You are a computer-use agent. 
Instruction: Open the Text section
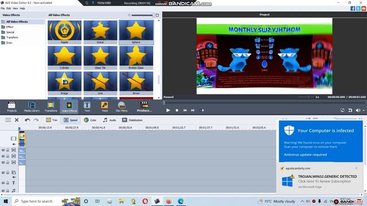(x=87, y=107)
